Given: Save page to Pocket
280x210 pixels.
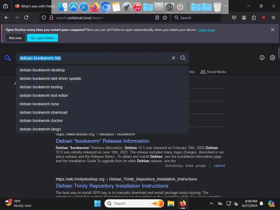Looking at the screenshot, I should [x=234, y=17].
